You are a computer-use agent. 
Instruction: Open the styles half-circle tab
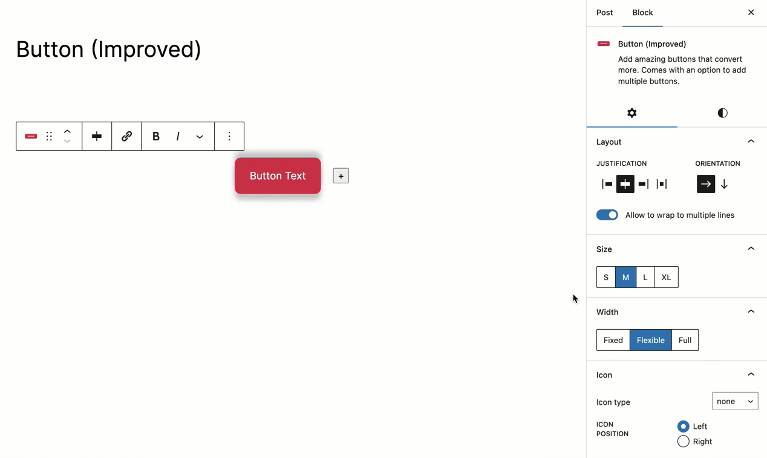click(x=722, y=113)
